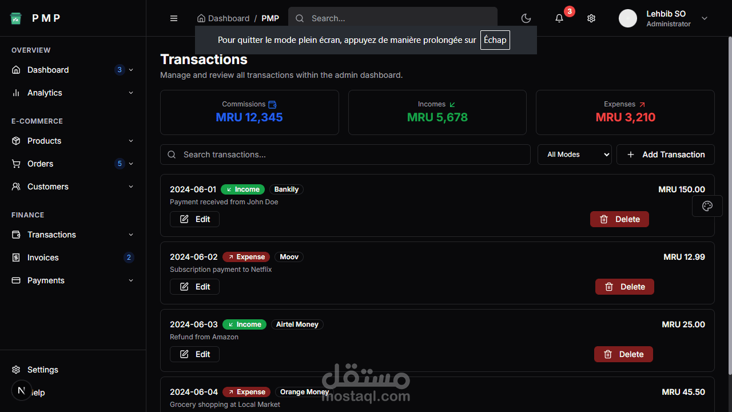732x412 pixels.
Task: Expand the Analytics sidebar chevron
Action: point(131,93)
